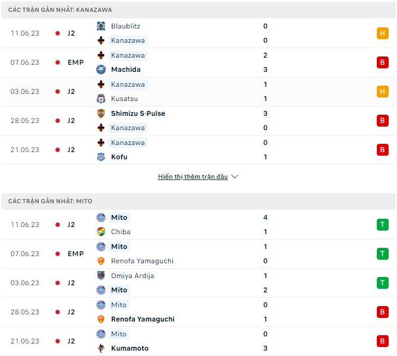Click the EMP league label on Kanazawa–Machida match
The height and width of the screenshot is (356, 397).
75,62
